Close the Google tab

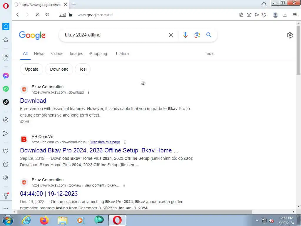coord(66,4)
